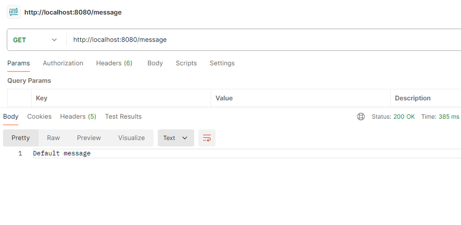
Task: Click the request URL input field
Action: (x=265, y=40)
